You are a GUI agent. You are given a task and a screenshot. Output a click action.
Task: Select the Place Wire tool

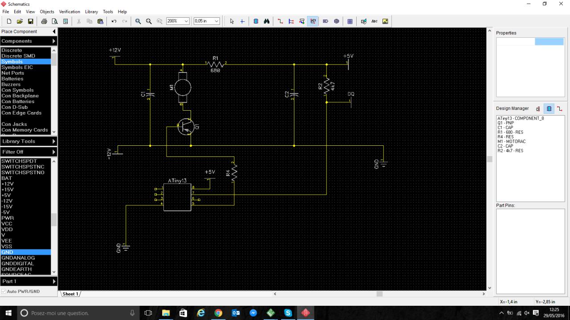280,21
